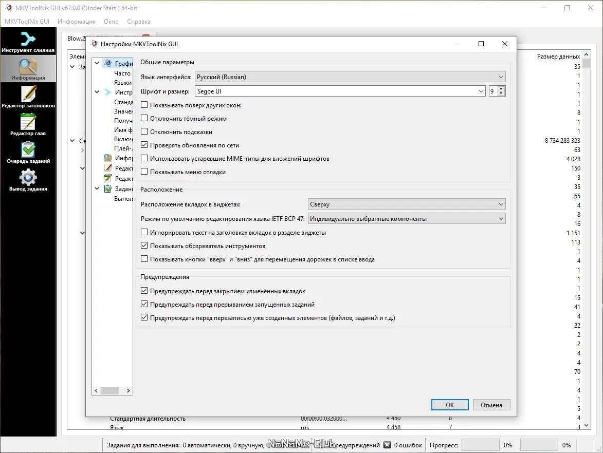
Task: Click the second progress bar in the status bar
Action: [539, 445]
